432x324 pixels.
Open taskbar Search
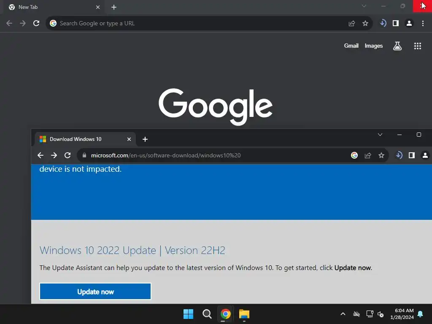207,314
